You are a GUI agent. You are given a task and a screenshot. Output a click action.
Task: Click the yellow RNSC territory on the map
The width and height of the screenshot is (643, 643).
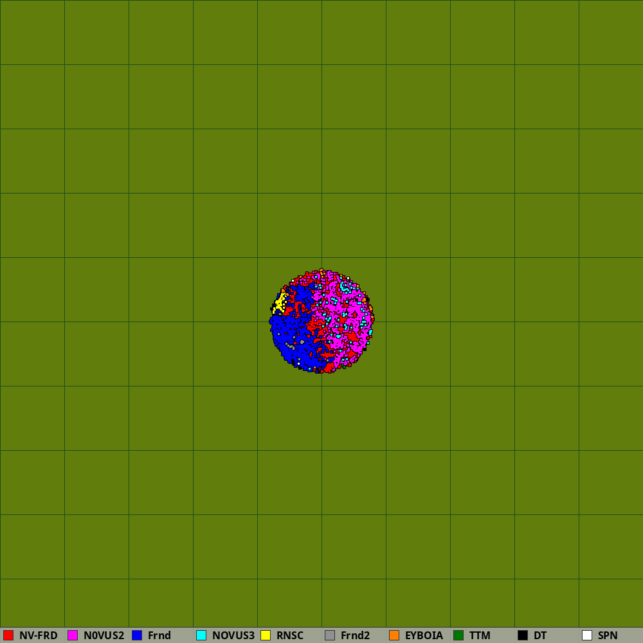click(280, 304)
